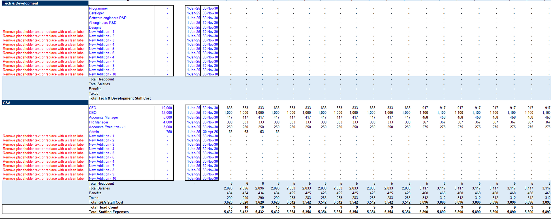Click the AI engineers R&D cell

click(x=102, y=23)
